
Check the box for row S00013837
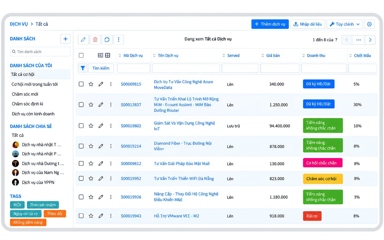(x=81, y=105)
